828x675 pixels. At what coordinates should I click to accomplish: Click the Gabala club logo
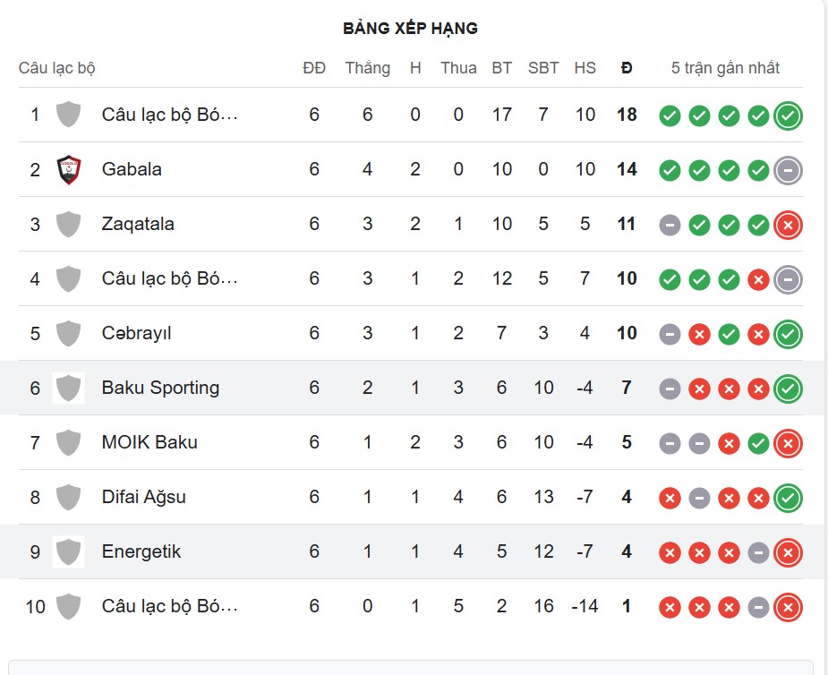(69, 169)
